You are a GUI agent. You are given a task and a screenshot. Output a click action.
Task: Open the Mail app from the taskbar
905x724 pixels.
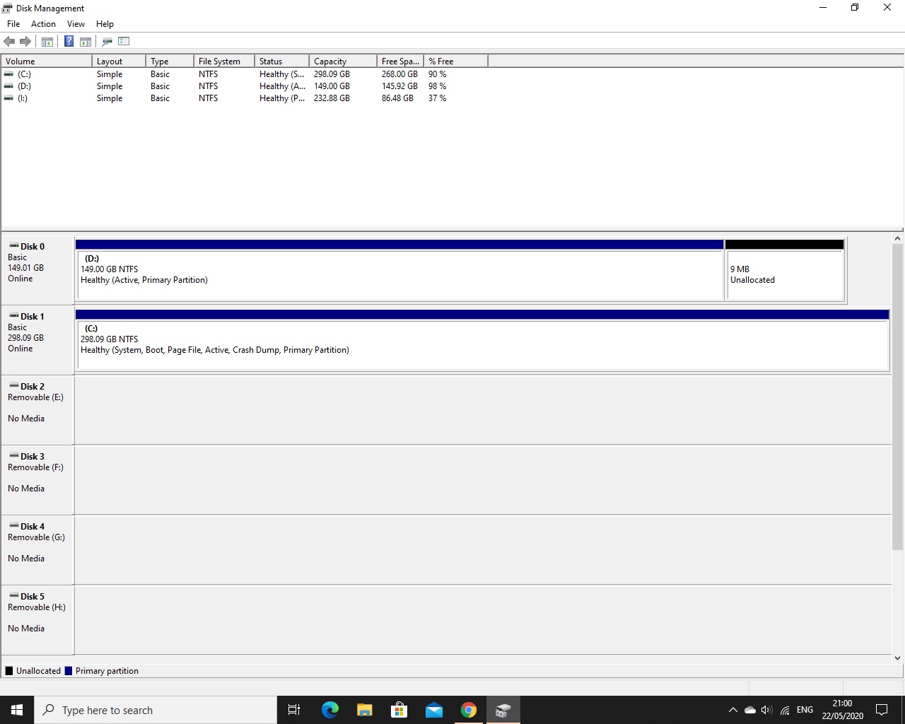pos(433,710)
